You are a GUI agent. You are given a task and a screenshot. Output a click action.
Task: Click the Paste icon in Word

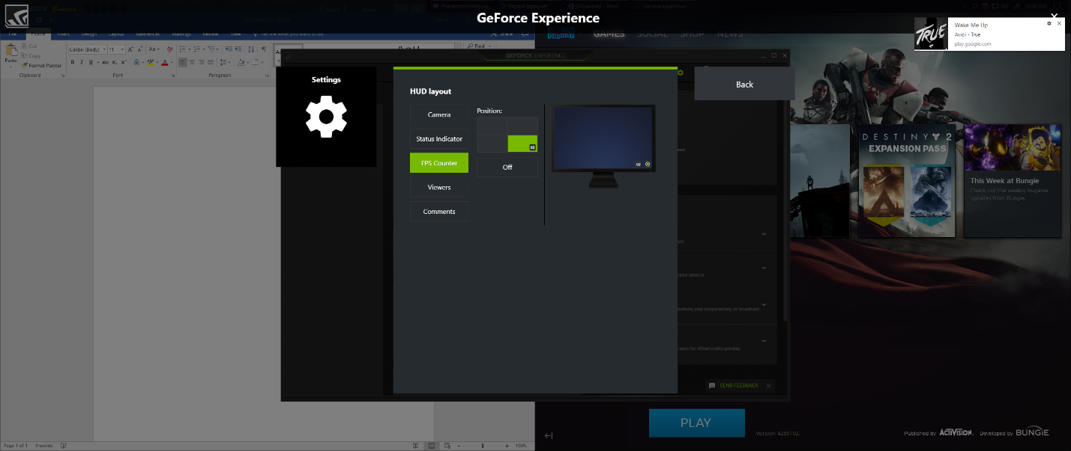tap(10, 51)
